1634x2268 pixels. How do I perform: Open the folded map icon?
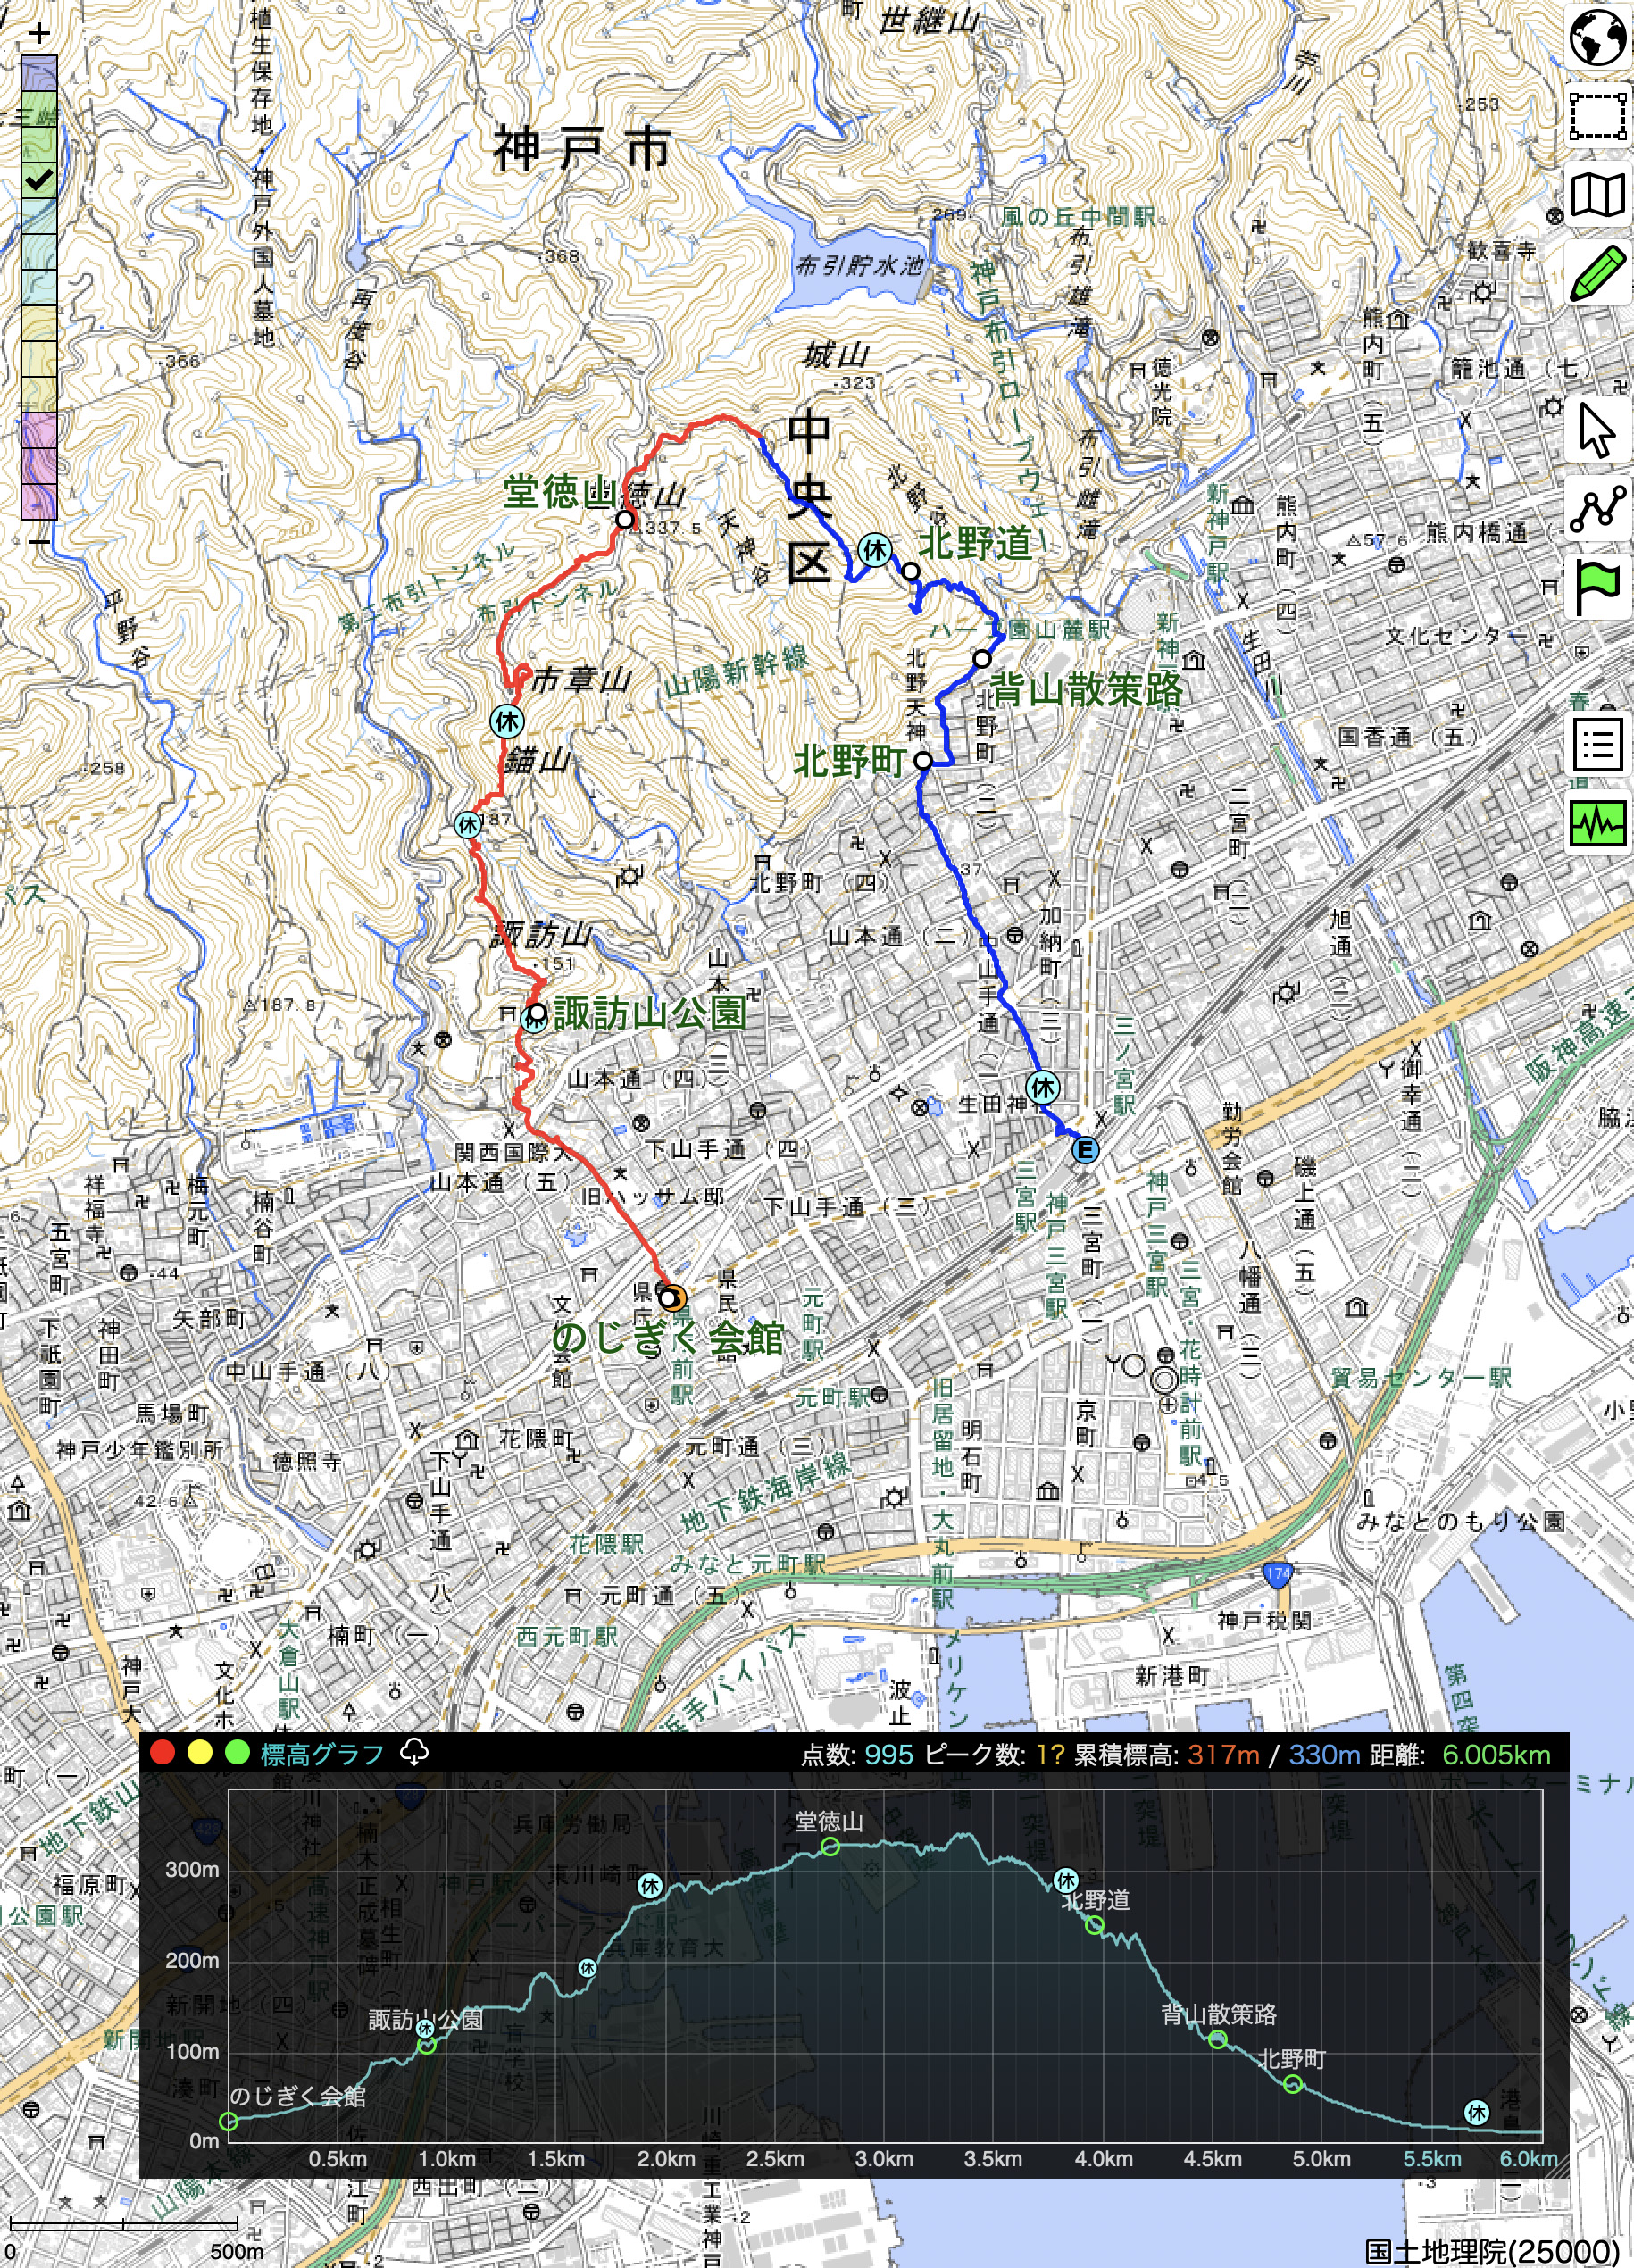point(1597,194)
